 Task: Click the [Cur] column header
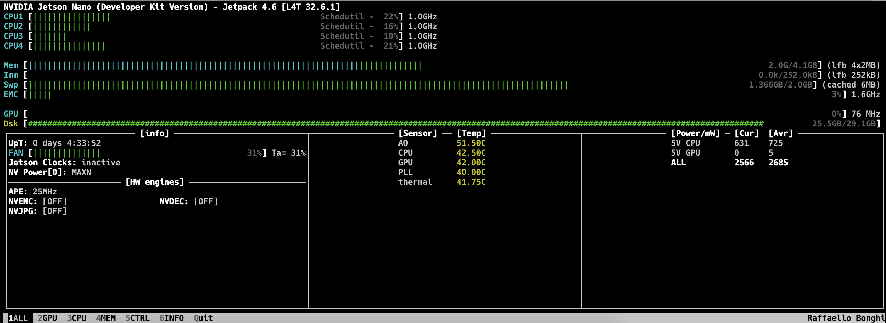click(x=746, y=133)
